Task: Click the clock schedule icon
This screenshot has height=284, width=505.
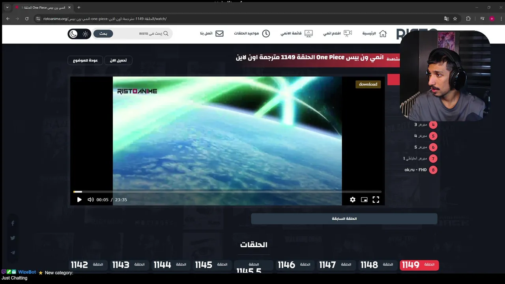Action: pyautogui.click(x=266, y=34)
